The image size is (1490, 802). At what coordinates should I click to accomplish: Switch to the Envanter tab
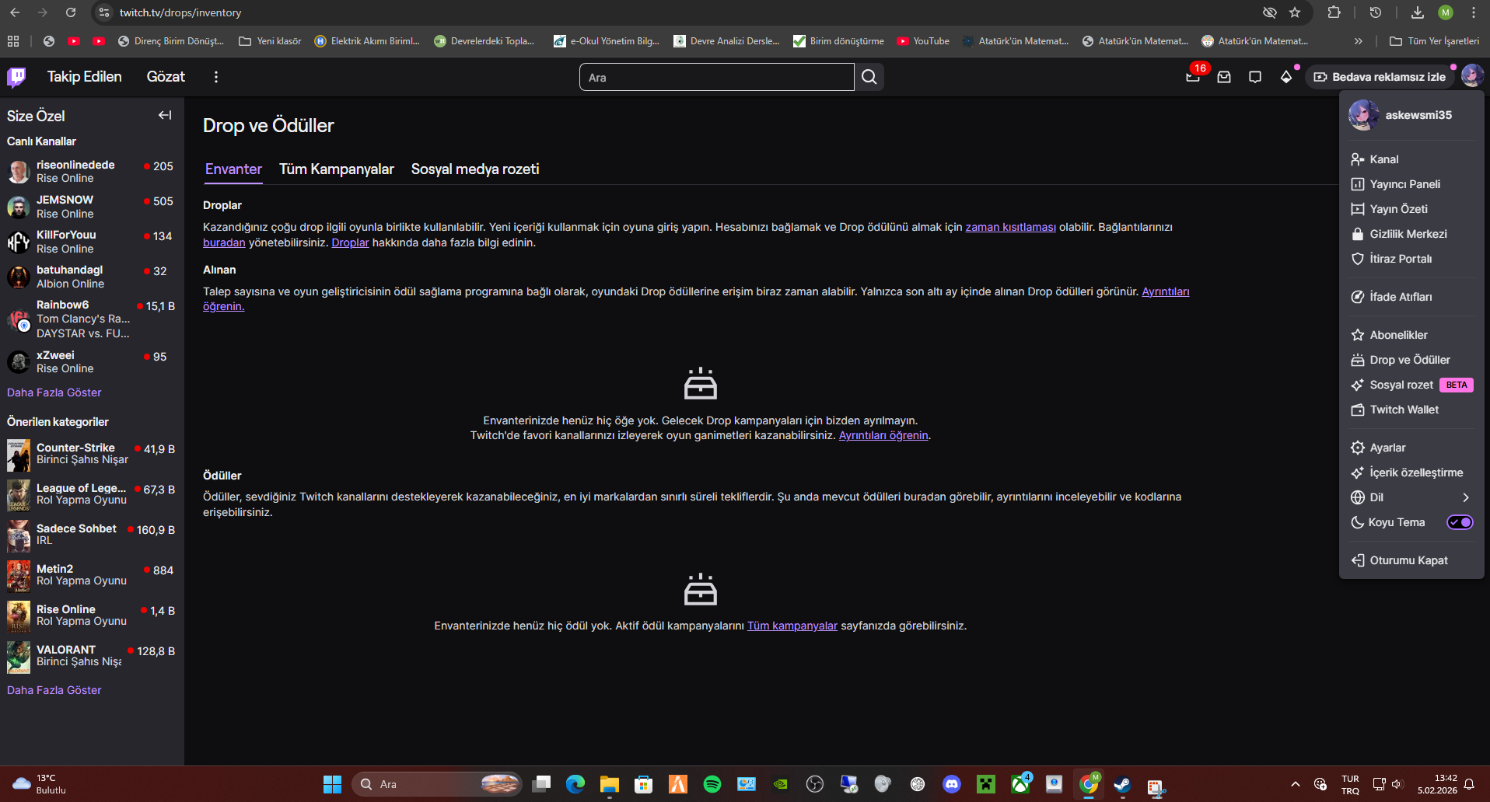pyautogui.click(x=233, y=169)
